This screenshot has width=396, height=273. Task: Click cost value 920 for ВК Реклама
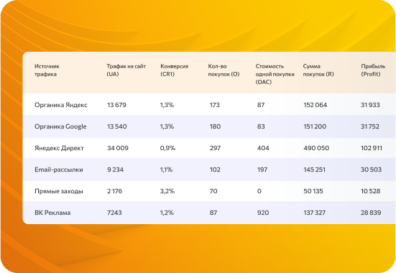click(x=263, y=213)
